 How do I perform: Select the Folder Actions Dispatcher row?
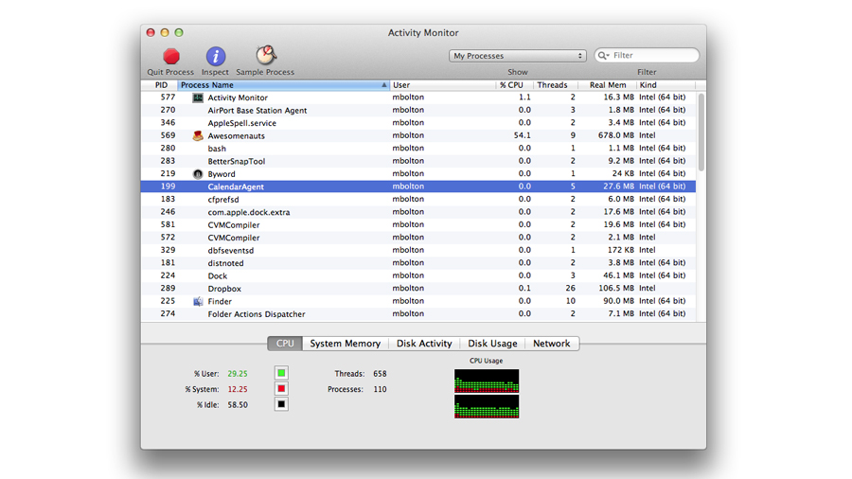(418, 314)
